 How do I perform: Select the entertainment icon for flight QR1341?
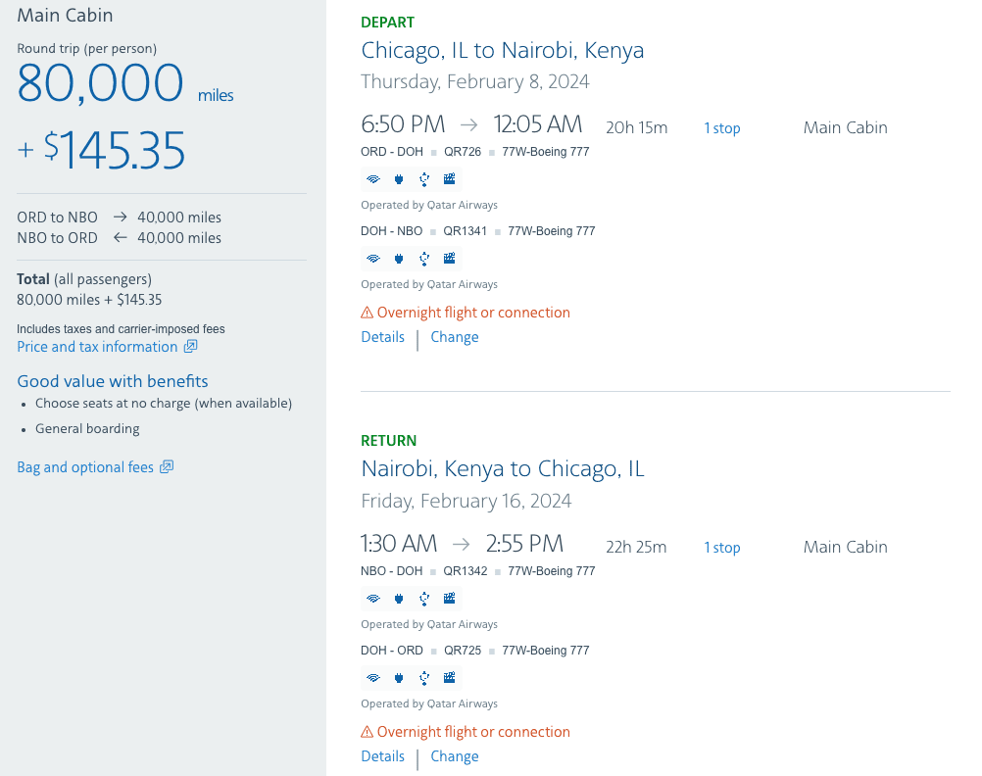(449, 258)
